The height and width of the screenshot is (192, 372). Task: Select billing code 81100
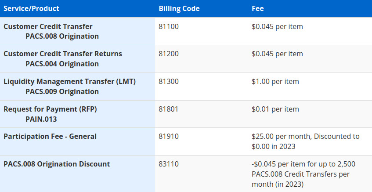(x=169, y=26)
